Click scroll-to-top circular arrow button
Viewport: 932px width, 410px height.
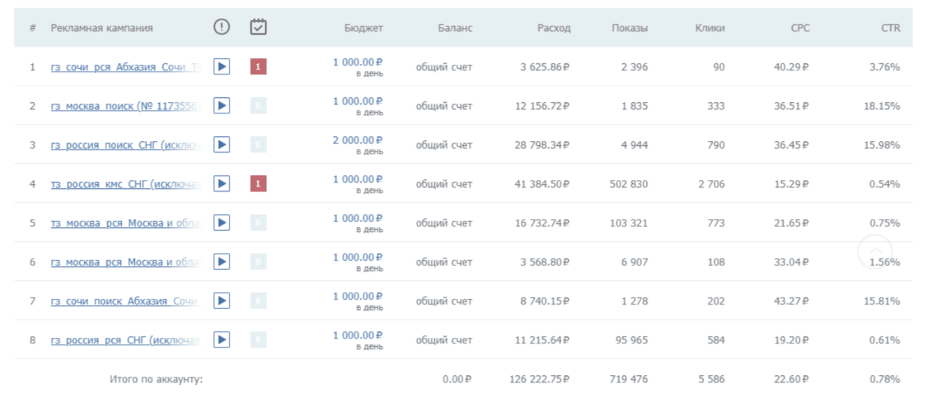click(875, 252)
